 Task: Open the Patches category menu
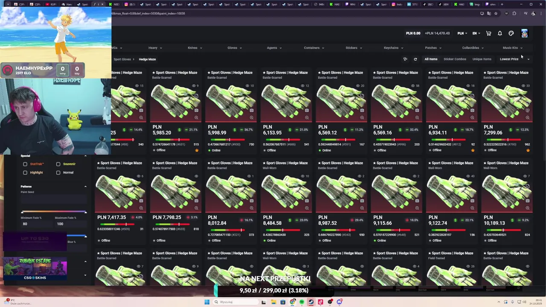click(x=433, y=48)
